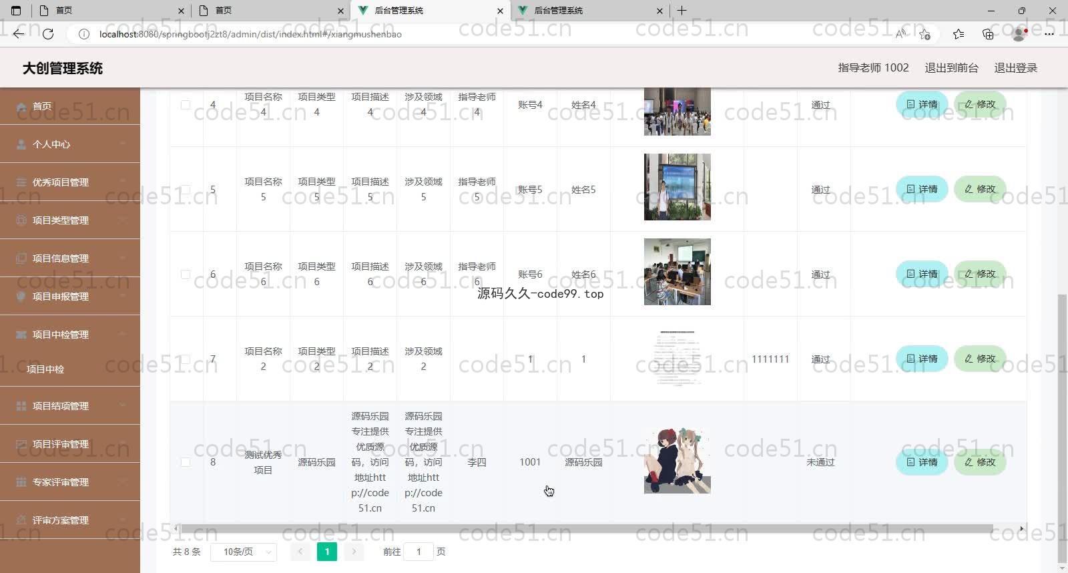Open 首页 in the sidebar
The width and height of the screenshot is (1068, 573).
(70, 106)
